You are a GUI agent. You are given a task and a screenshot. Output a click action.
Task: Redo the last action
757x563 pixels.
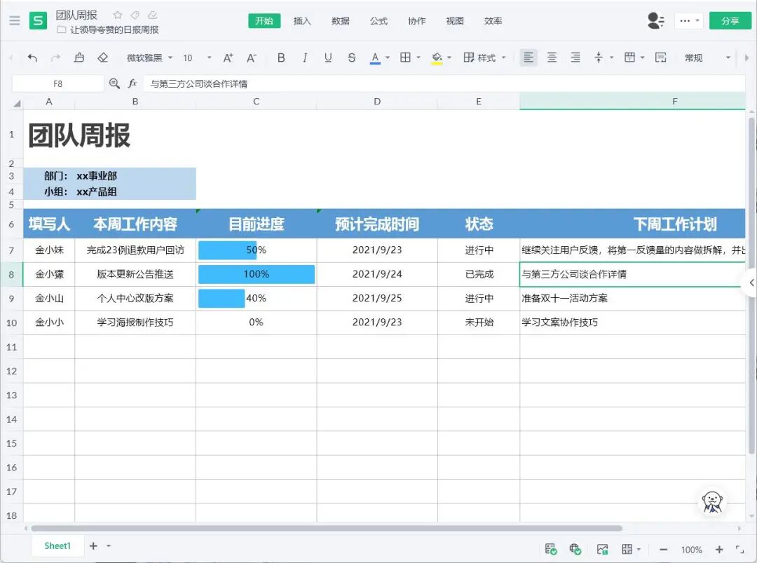tap(55, 58)
